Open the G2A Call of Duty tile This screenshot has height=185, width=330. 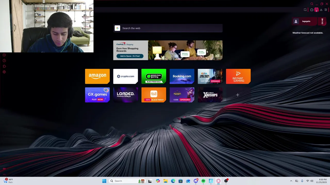tap(210, 76)
